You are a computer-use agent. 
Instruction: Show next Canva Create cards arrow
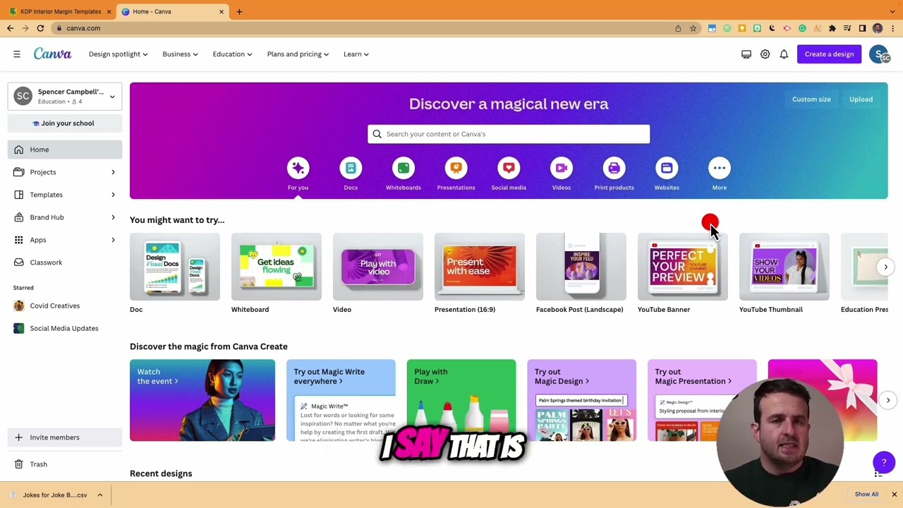click(887, 400)
